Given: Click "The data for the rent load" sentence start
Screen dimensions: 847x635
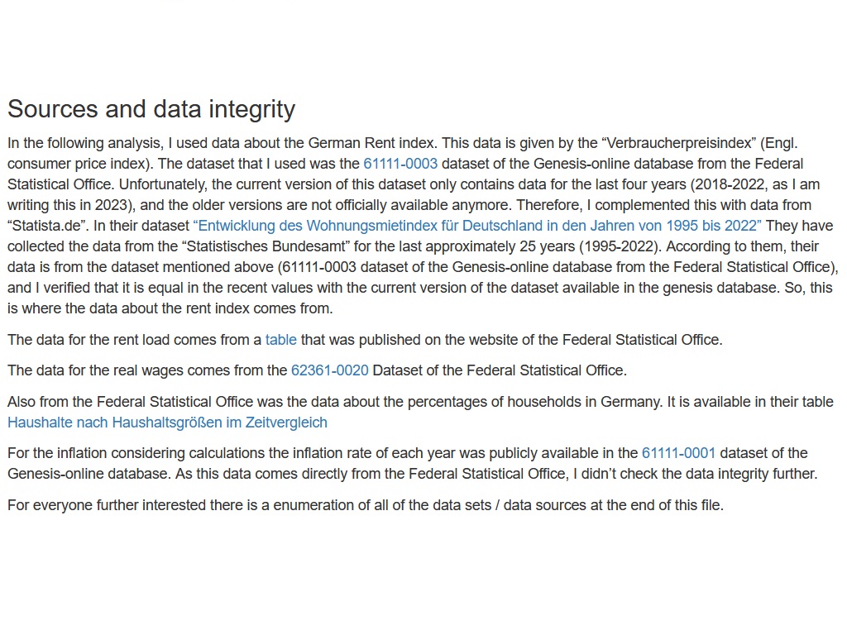Looking at the screenshot, I should [x=91, y=340].
